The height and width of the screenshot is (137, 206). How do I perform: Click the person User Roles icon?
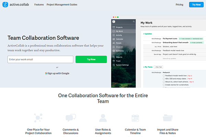(x=103, y=118)
